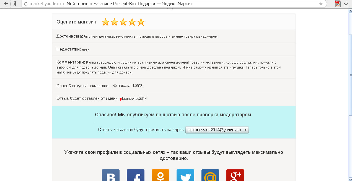The image size is (352, 181).
Task: Go back with the browser back arrow
Action: tap(6, 4)
